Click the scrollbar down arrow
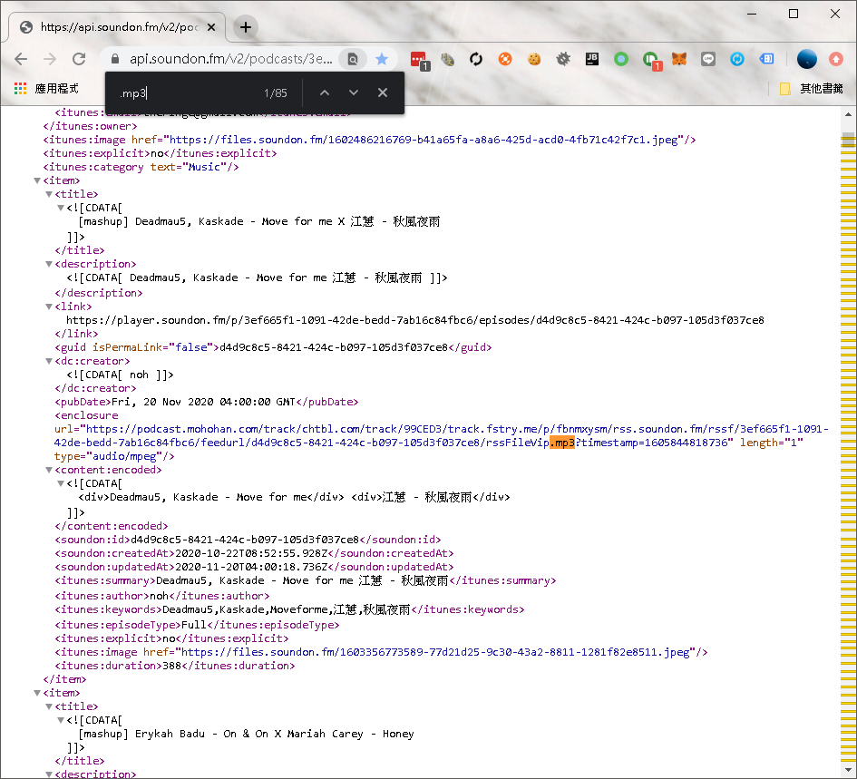 848,771
